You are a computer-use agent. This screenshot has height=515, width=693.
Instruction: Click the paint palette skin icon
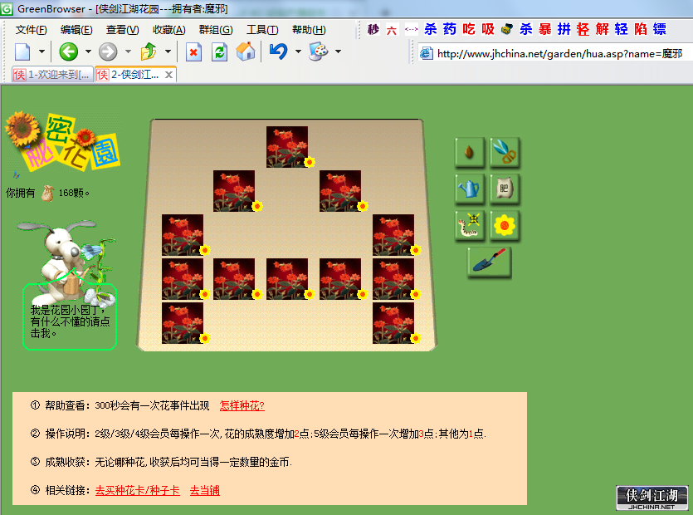click(x=318, y=51)
